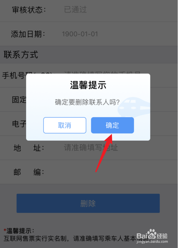178x248 pixels.
Task: Tap the 确定要删除联系人吗 message text
Action: coord(87,102)
